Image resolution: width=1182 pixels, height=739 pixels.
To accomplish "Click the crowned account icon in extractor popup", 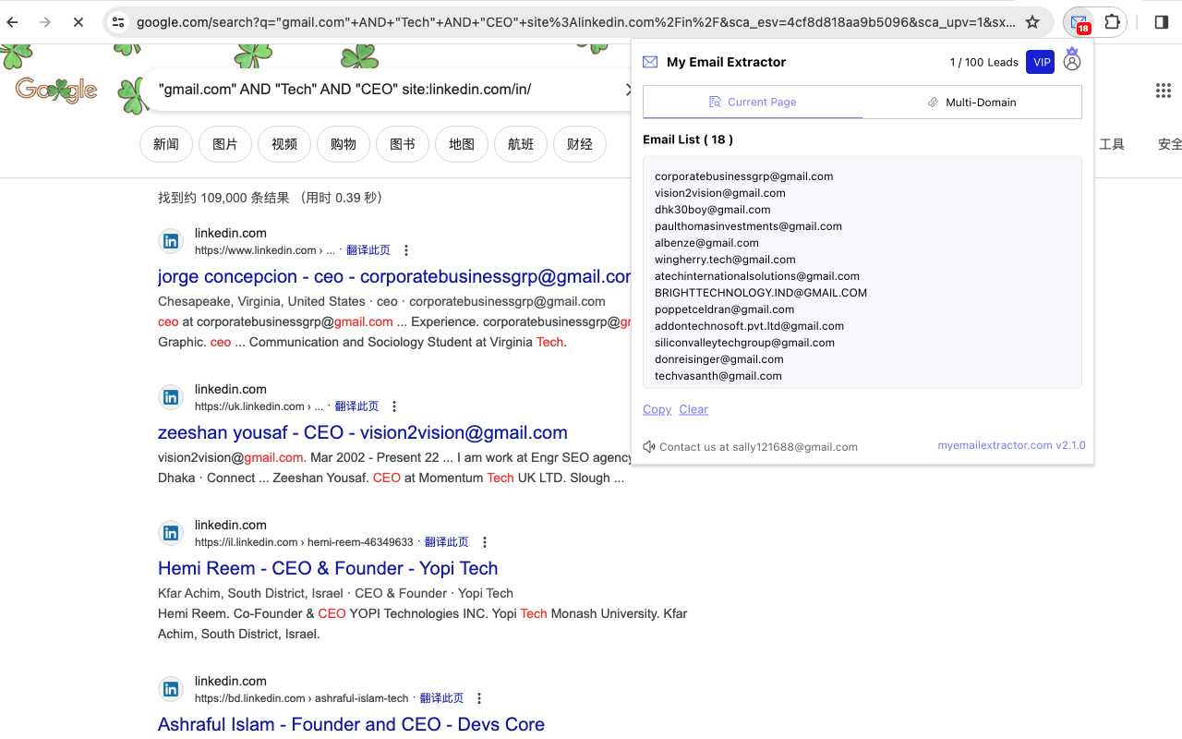I will click(1071, 59).
